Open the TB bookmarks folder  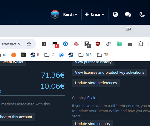pyautogui.click(x=102, y=55)
